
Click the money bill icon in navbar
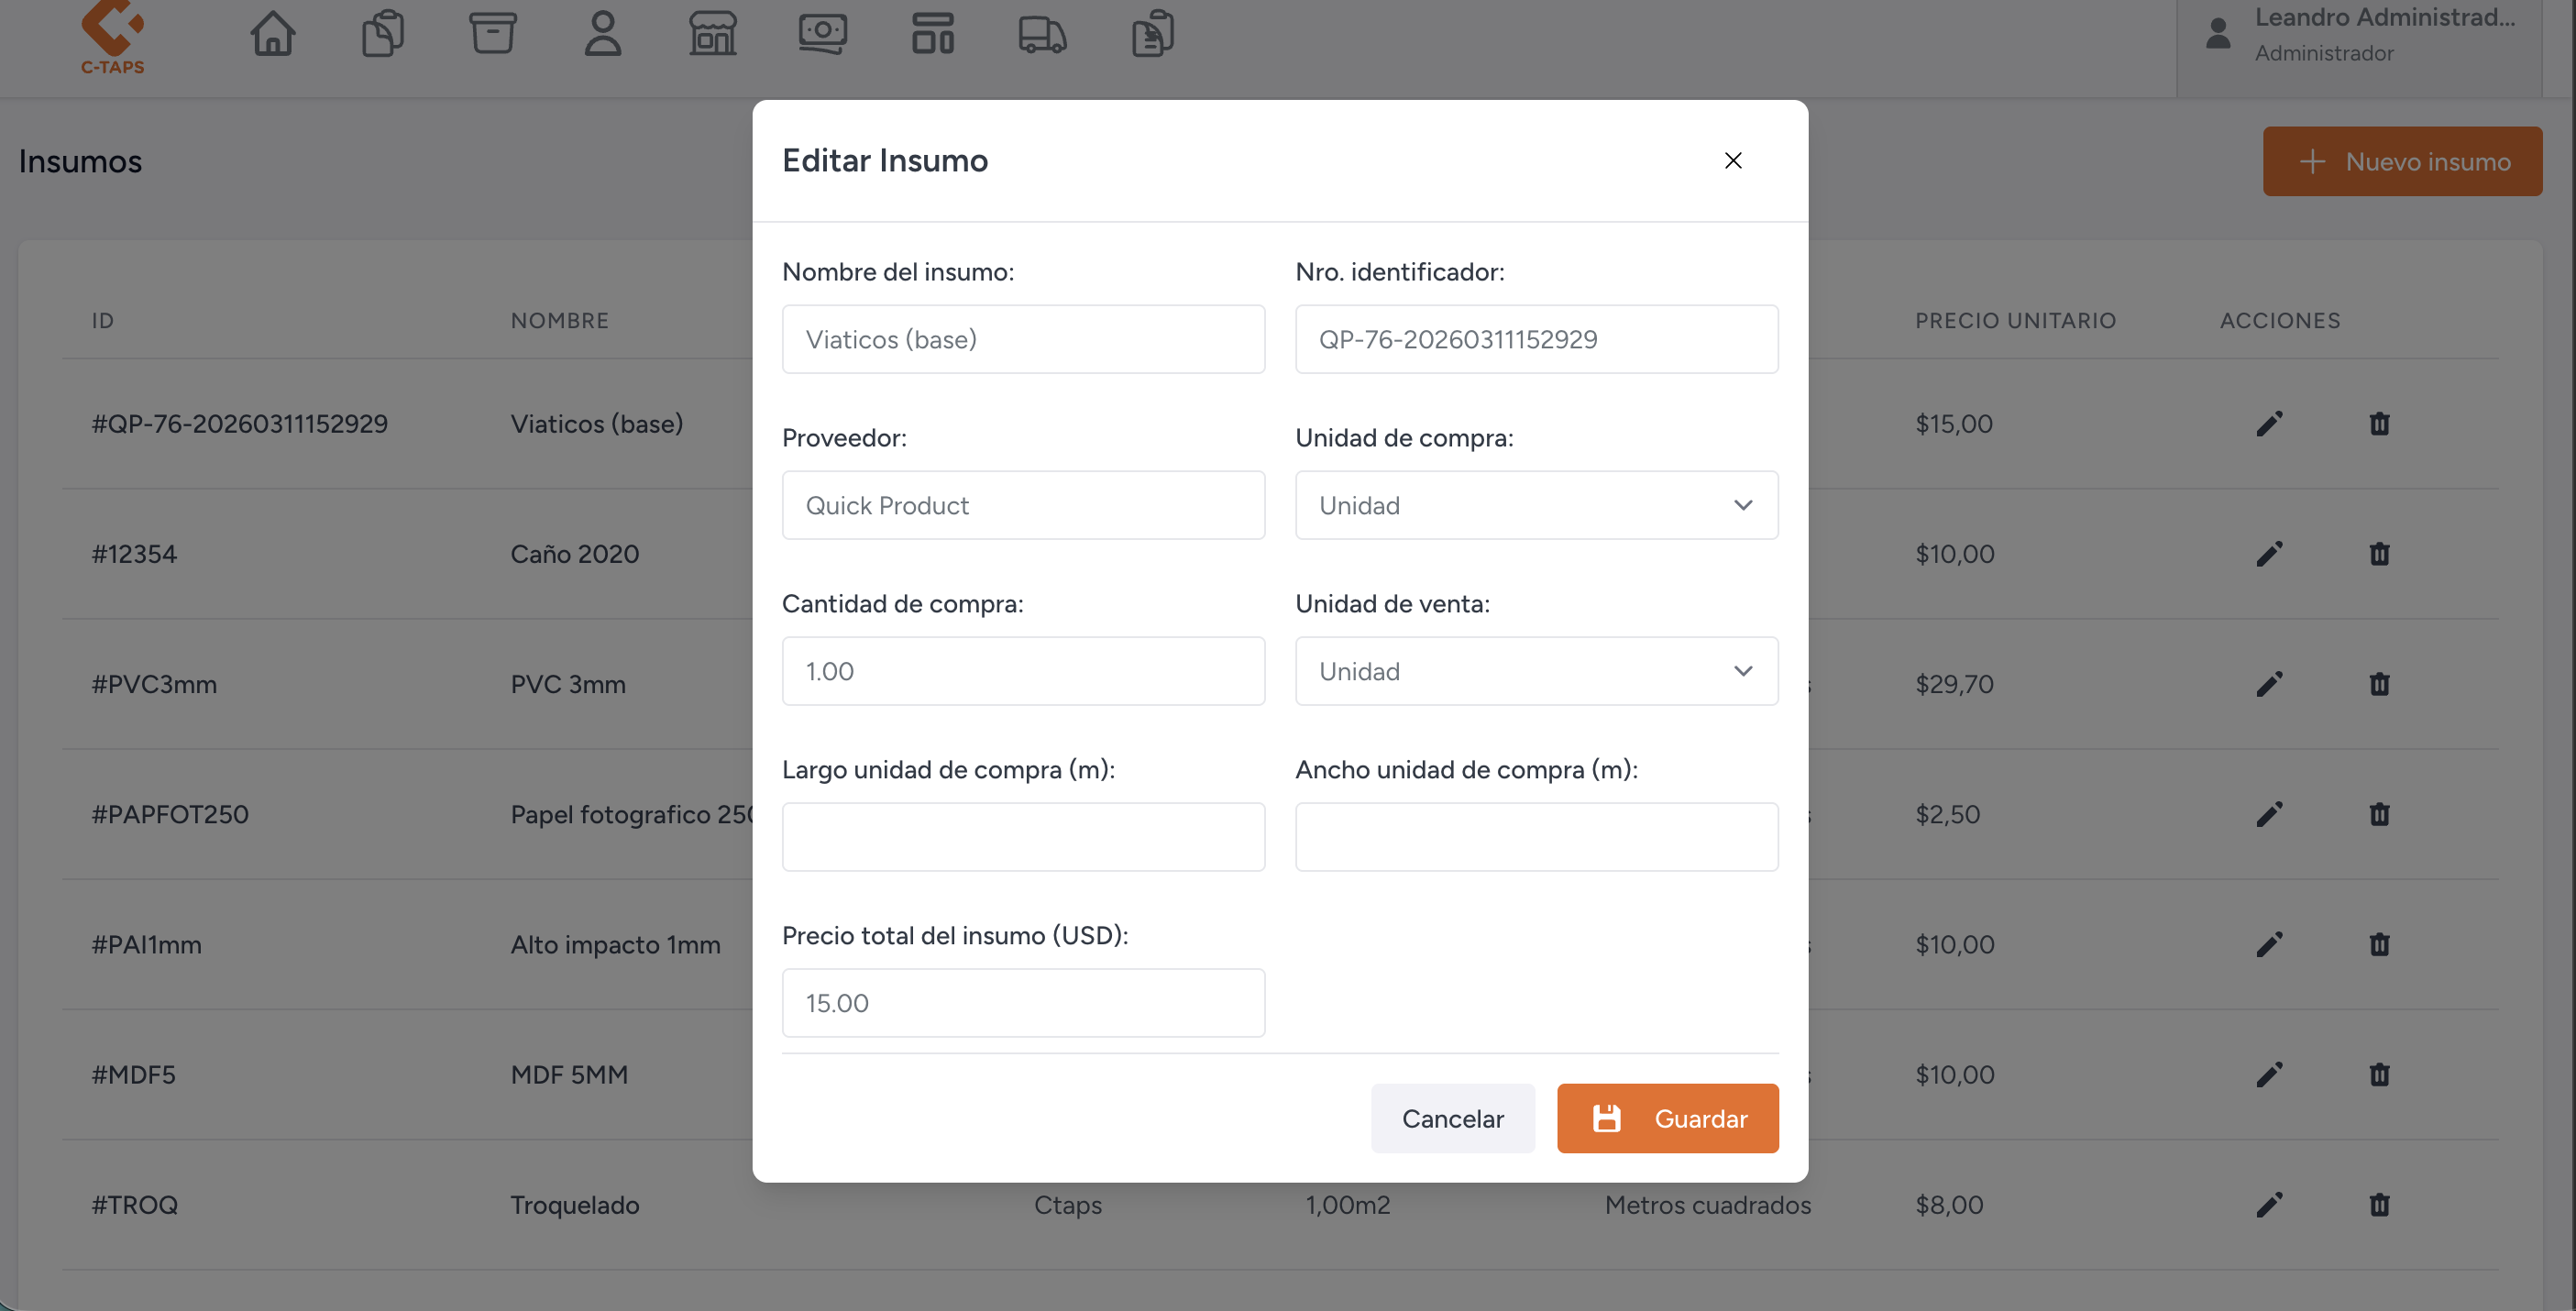point(823,33)
